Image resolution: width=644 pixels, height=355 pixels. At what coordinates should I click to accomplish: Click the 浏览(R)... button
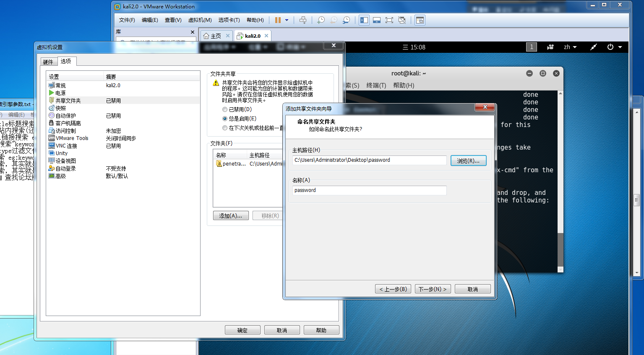[x=468, y=161]
